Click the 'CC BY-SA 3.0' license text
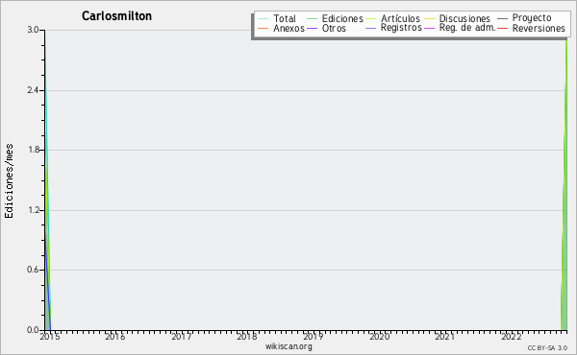Viewport: 577px width, 355px height. (547, 347)
